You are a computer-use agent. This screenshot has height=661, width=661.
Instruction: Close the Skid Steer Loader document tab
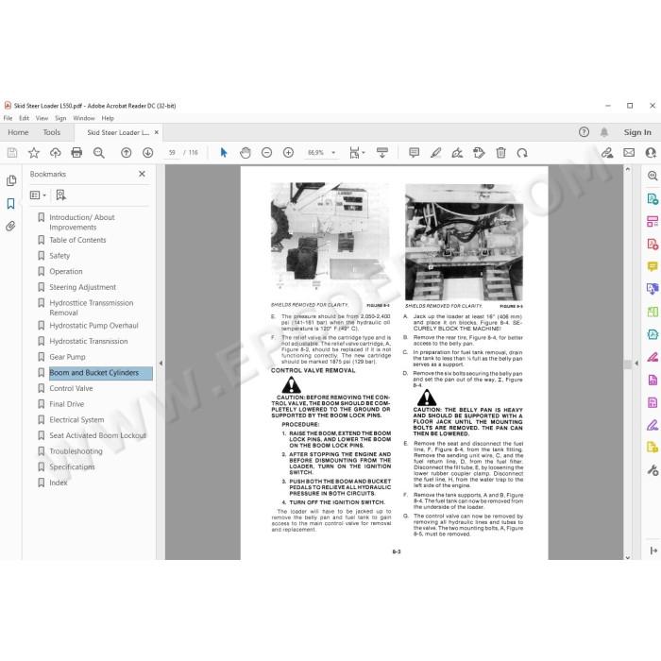(x=157, y=132)
